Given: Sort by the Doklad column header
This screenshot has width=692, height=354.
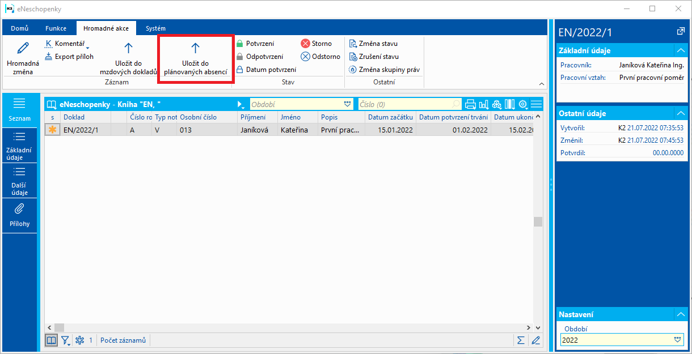Looking at the screenshot, I should coord(86,117).
